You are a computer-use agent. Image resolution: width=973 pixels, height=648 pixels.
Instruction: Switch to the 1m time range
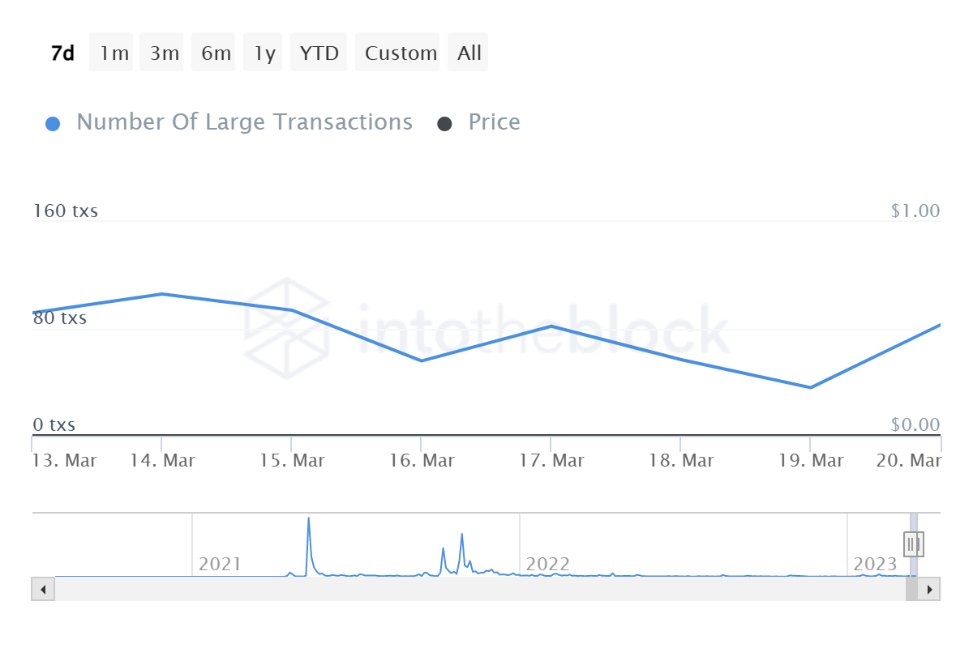(113, 53)
